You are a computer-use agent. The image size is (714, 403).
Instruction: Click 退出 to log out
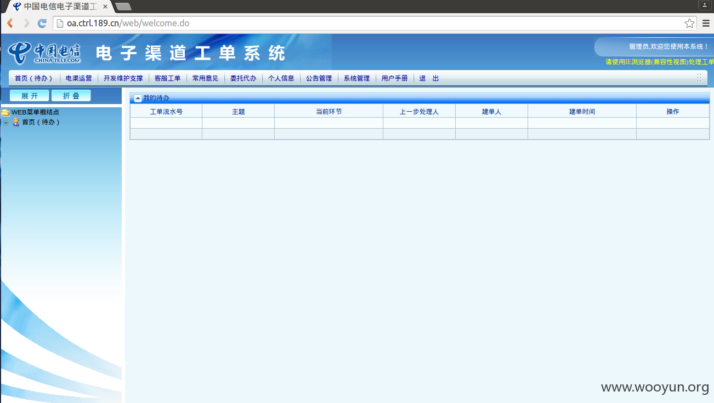click(x=429, y=78)
